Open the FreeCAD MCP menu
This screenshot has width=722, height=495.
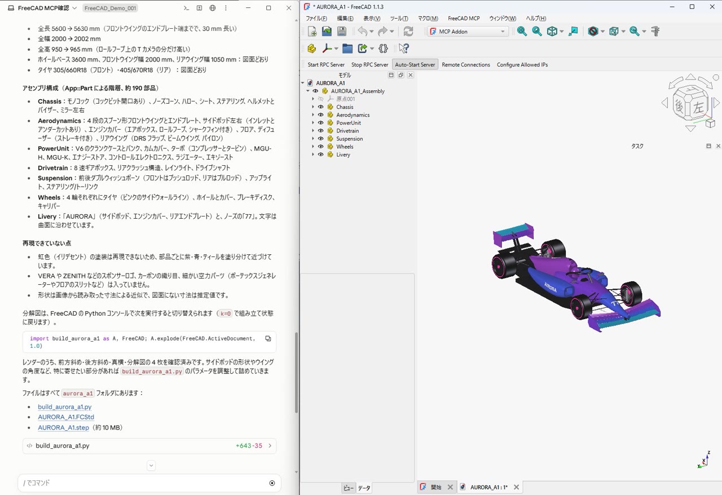pyautogui.click(x=464, y=18)
